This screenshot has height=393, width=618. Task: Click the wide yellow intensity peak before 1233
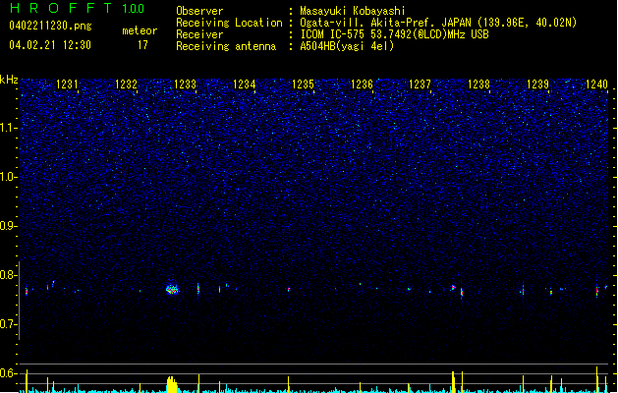tap(171, 384)
